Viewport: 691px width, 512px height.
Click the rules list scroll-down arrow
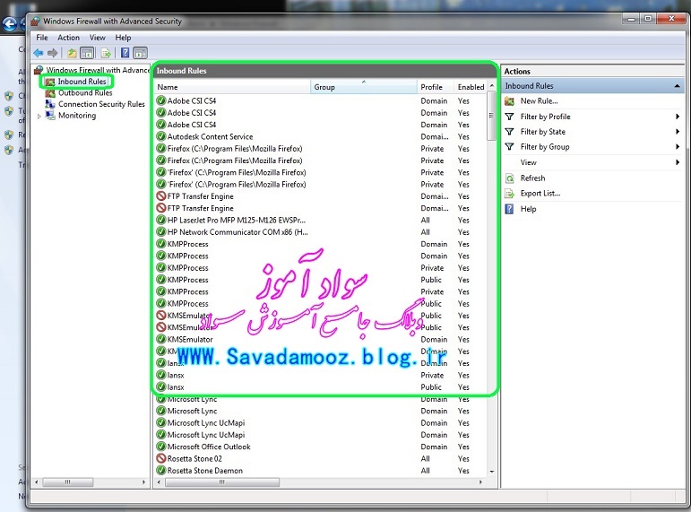[492, 472]
